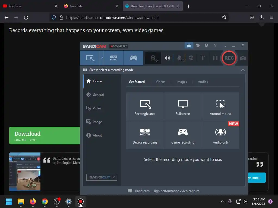Open output folder icon in Bandicam title bar
This screenshot has width=278, height=208.
pos(198,45)
